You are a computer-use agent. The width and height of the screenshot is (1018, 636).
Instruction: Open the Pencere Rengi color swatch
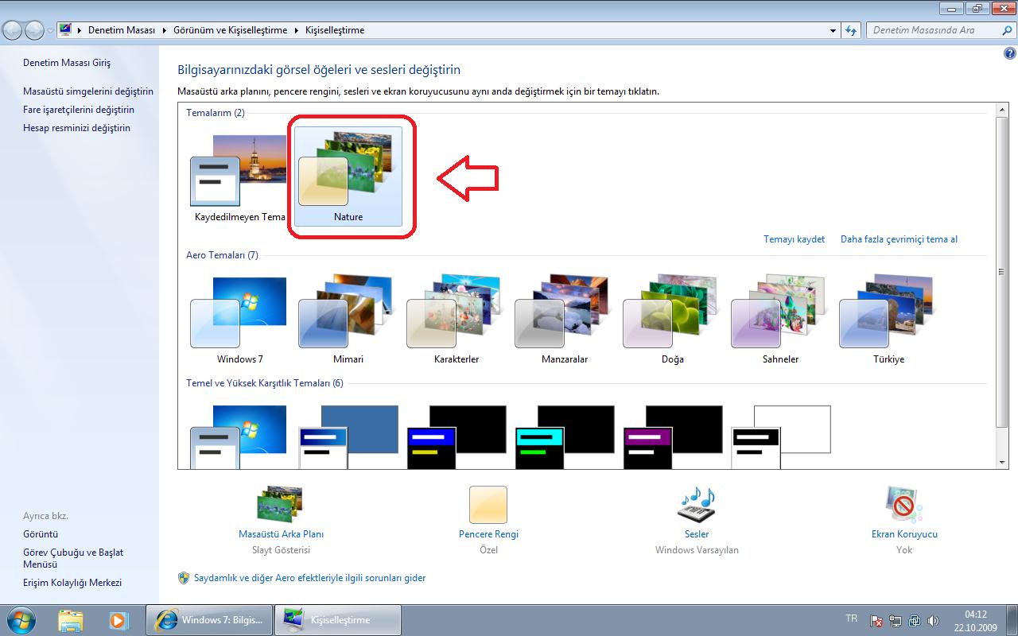[488, 505]
